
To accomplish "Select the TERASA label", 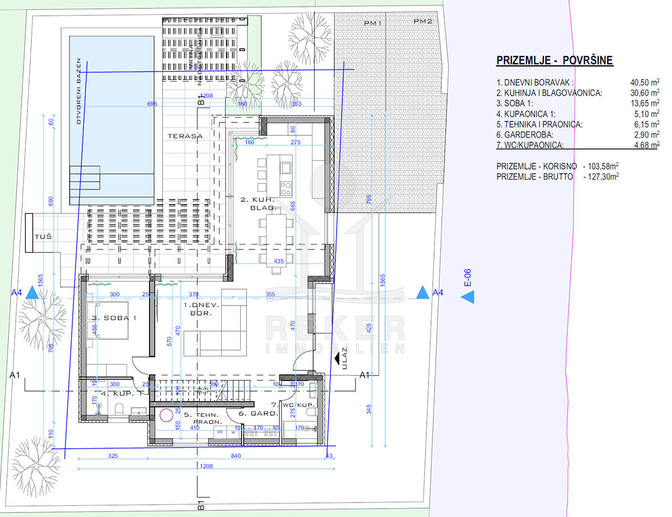I will [x=184, y=136].
